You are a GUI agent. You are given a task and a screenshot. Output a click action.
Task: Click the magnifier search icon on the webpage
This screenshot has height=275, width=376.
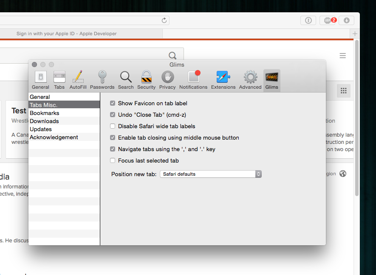pyautogui.click(x=172, y=56)
